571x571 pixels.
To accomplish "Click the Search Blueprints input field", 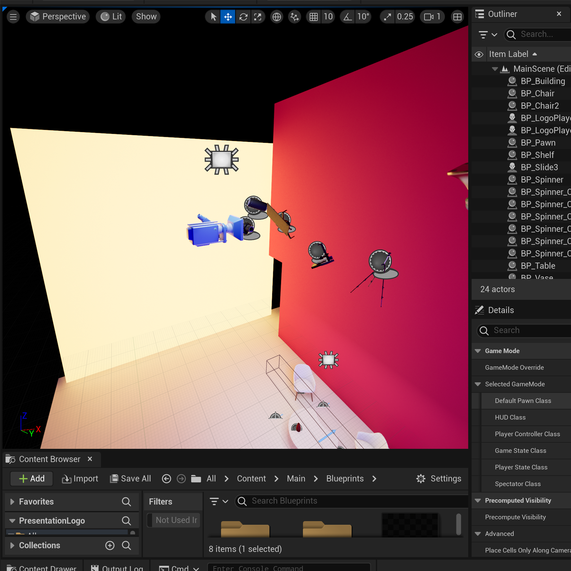I will [x=351, y=501].
